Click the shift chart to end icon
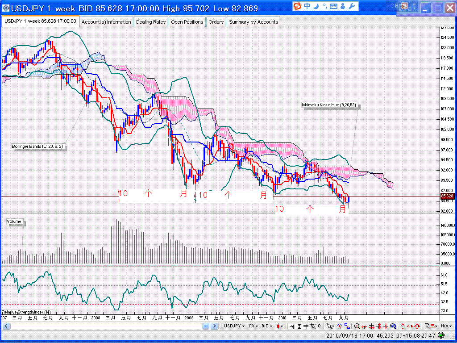457x343 pixels. [x=291, y=326]
